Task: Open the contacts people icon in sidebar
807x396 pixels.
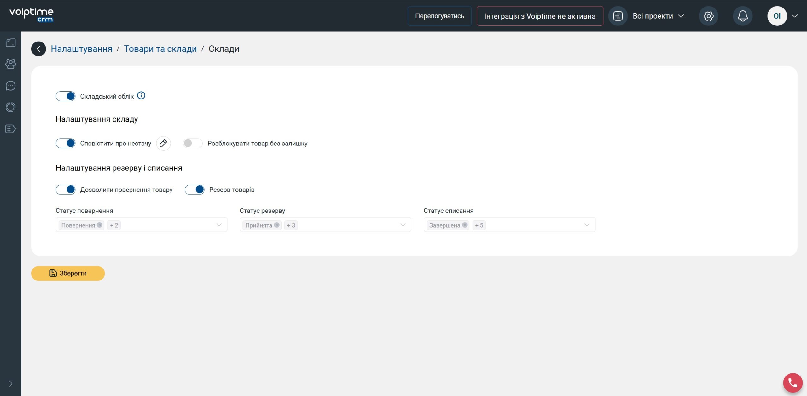Action: click(x=11, y=64)
